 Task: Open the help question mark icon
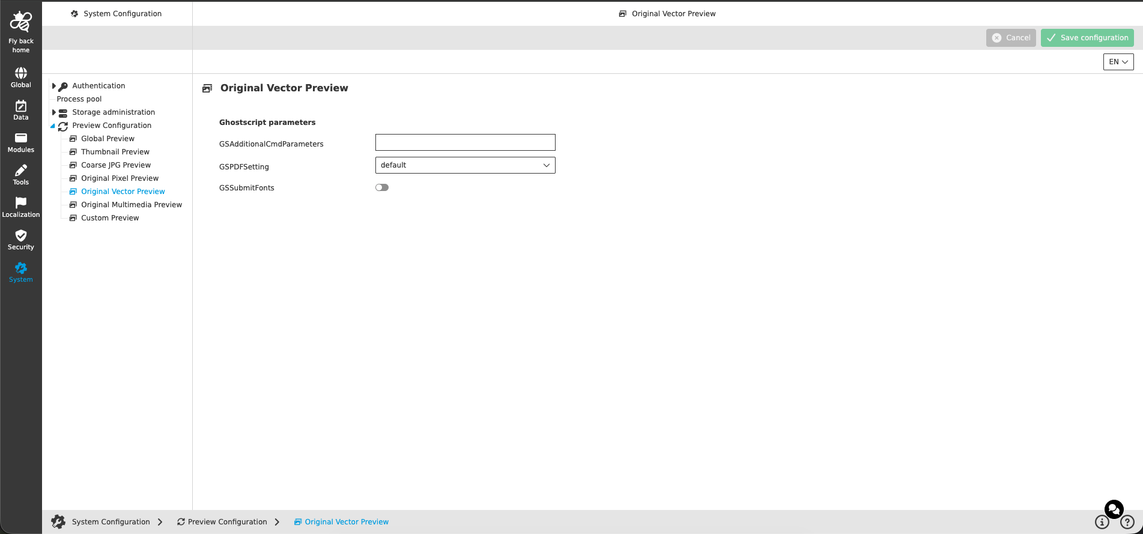1127,522
